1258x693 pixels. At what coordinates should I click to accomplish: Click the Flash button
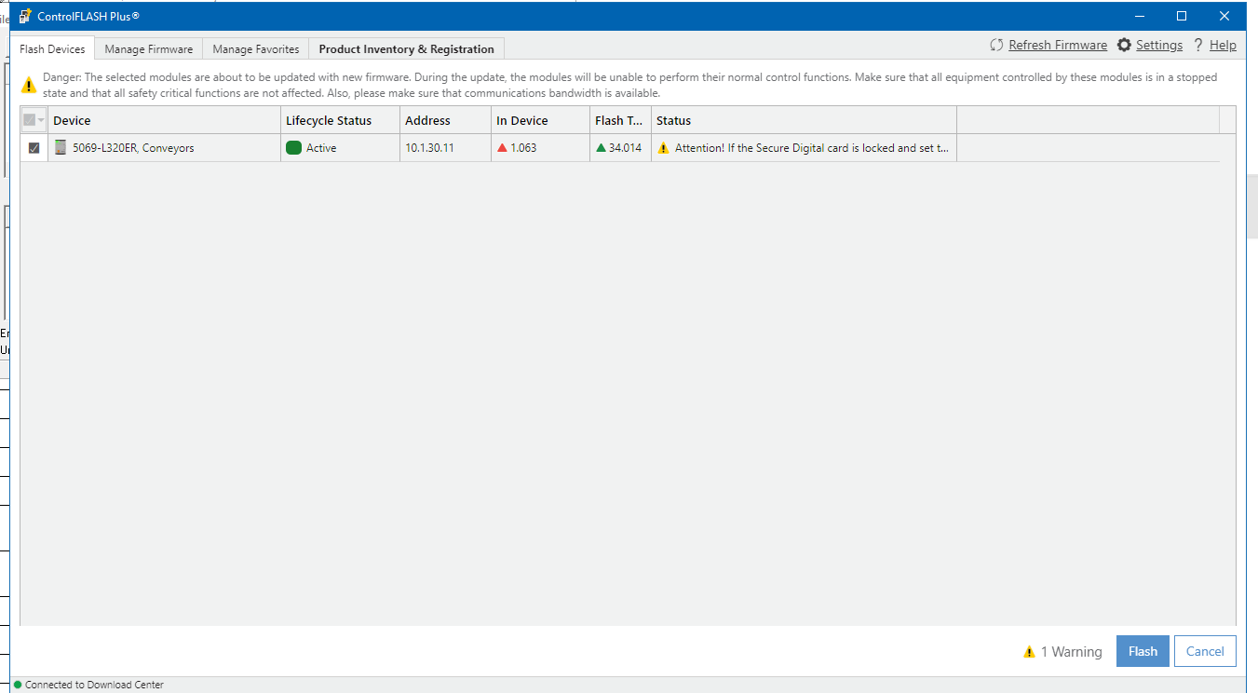pos(1143,651)
